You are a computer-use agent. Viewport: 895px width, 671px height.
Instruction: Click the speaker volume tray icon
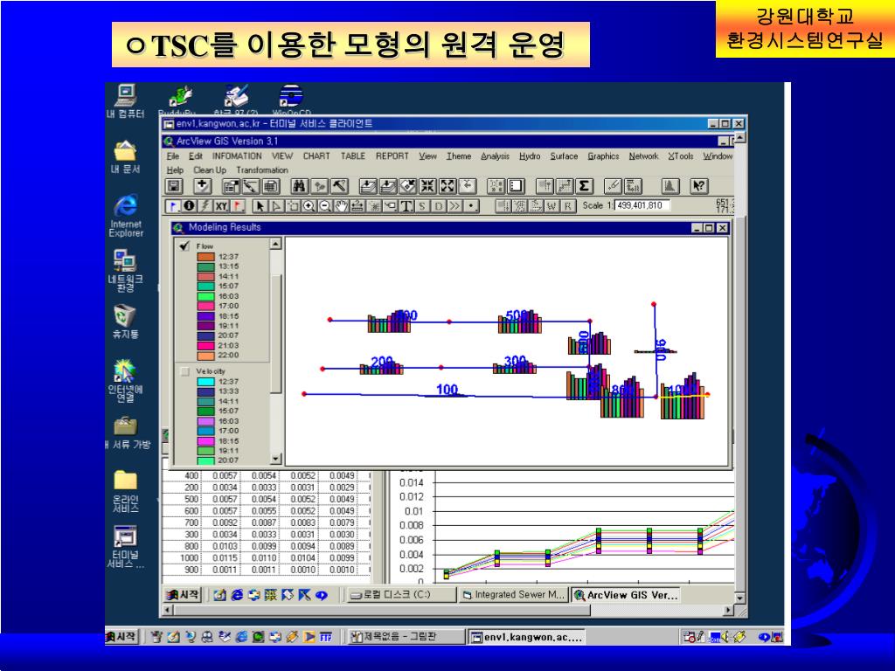(x=725, y=637)
